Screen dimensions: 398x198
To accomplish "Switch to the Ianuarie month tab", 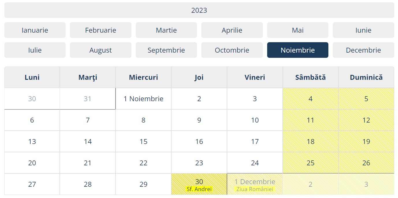I will coord(35,30).
